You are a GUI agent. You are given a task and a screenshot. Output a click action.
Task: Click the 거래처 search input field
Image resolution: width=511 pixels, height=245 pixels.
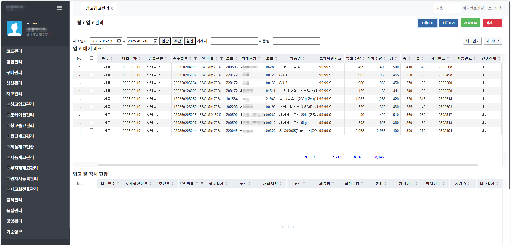(x=234, y=41)
